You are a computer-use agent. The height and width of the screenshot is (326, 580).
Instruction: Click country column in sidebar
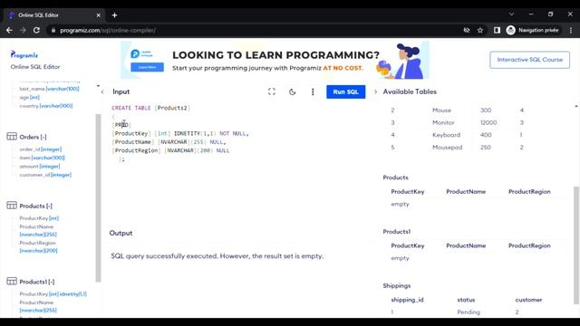[46, 106]
